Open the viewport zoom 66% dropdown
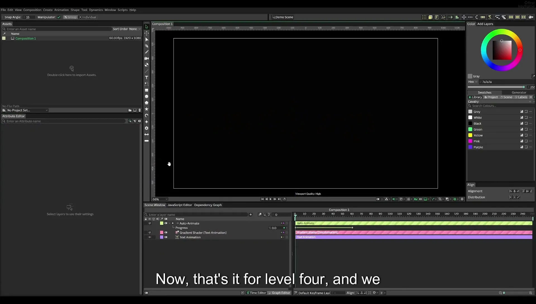The height and width of the screenshot is (304, 536). coord(160,199)
